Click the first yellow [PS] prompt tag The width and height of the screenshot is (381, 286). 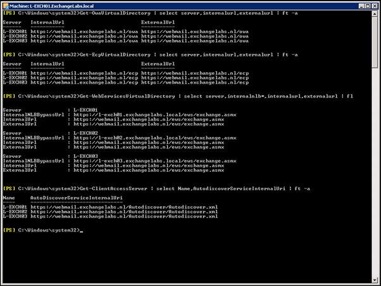point(9,13)
